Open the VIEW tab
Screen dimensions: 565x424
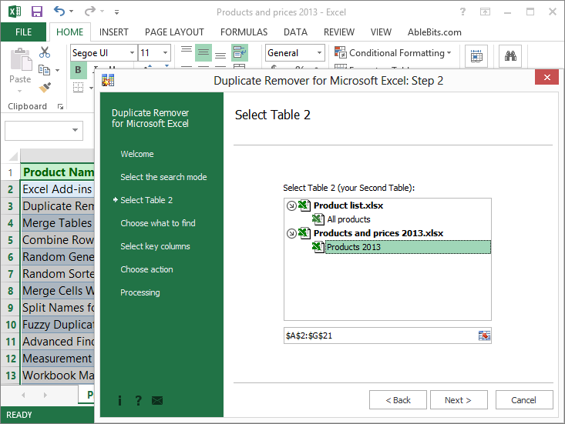pos(381,32)
